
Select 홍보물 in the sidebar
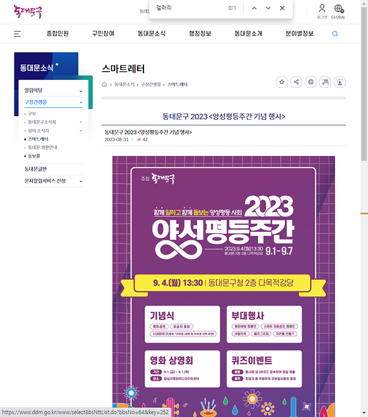point(34,156)
